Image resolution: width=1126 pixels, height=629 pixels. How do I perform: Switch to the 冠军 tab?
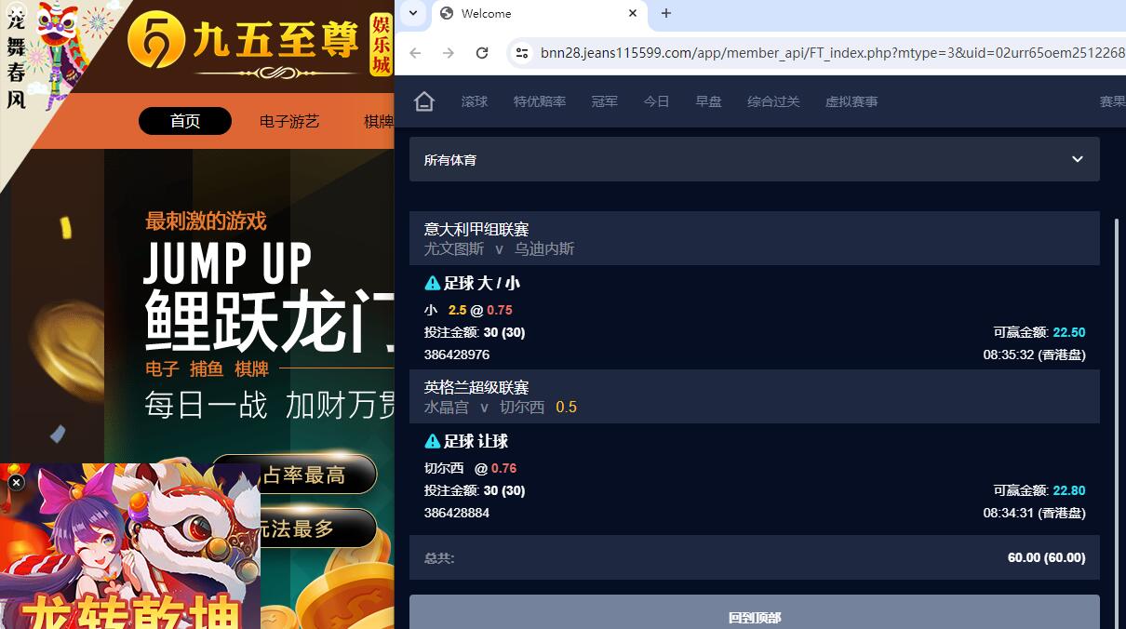[605, 101]
